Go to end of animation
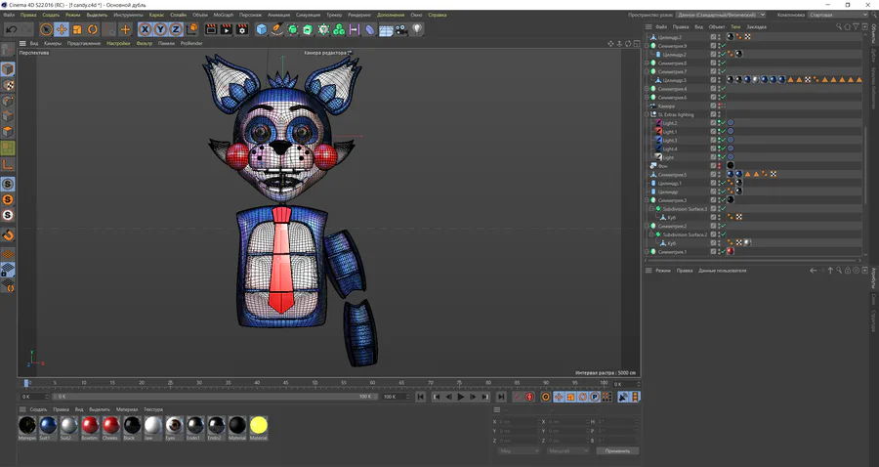The width and height of the screenshot is (879, 467). coord(501,397)
